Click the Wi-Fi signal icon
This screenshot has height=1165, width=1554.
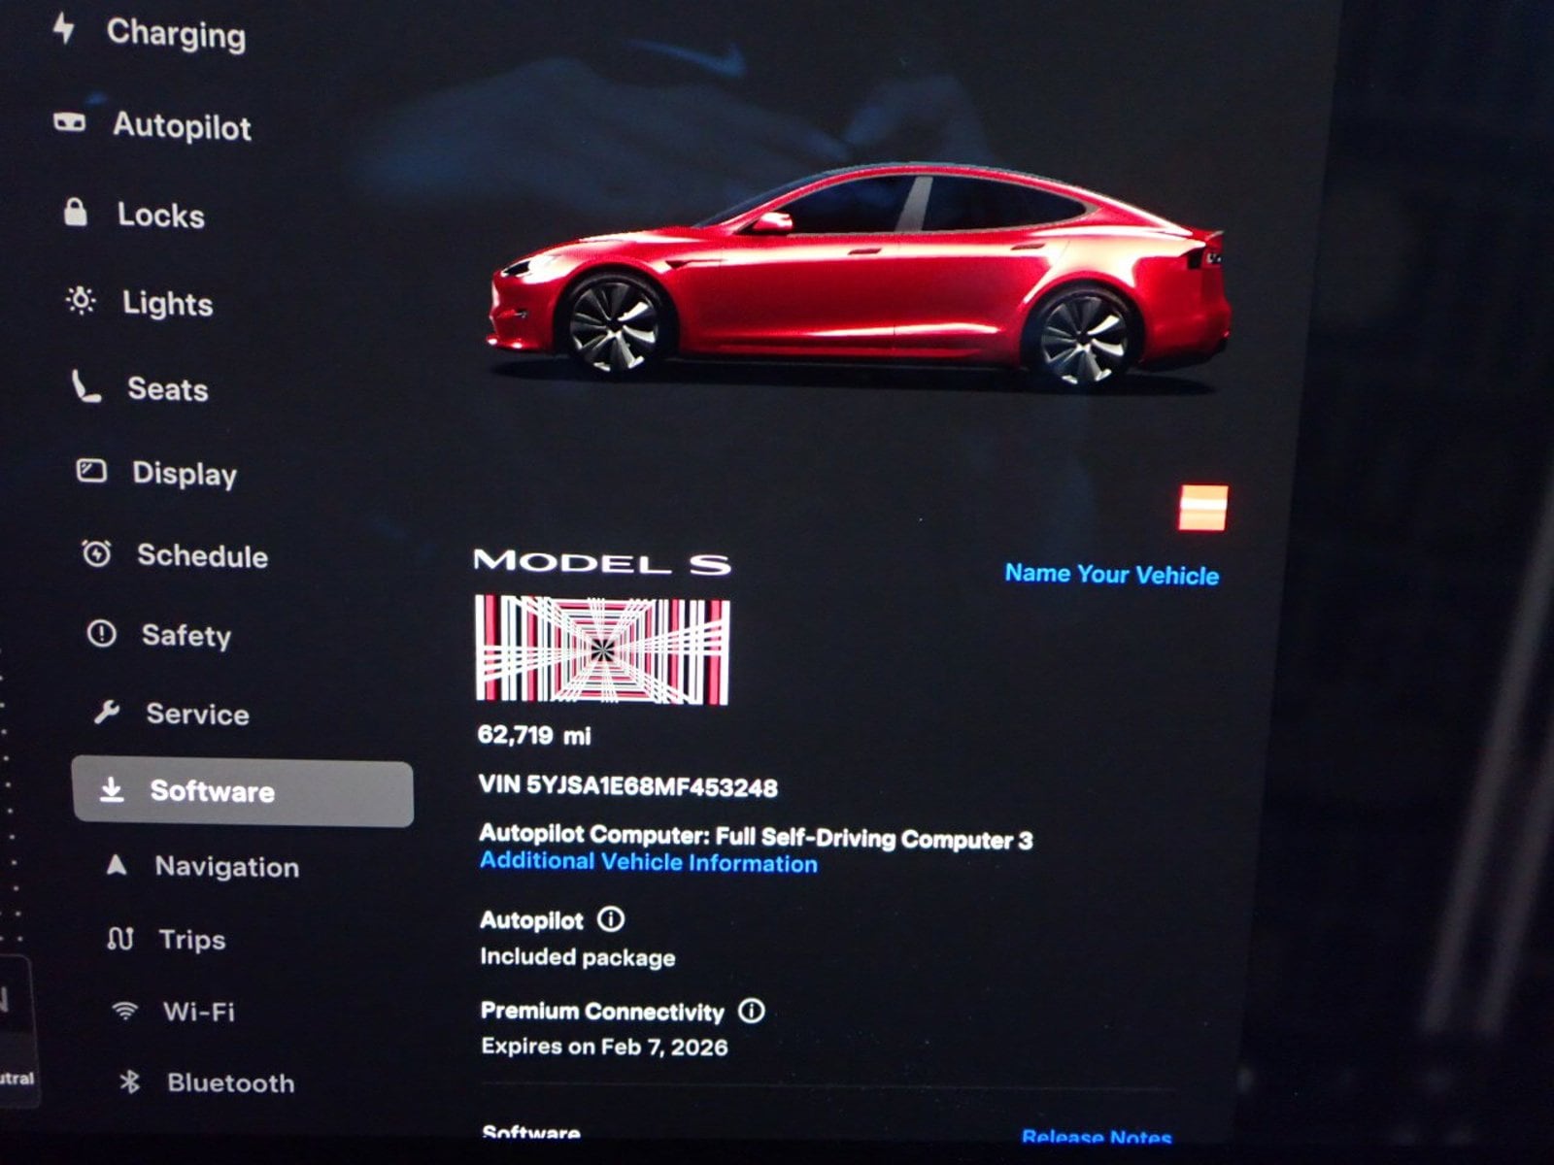coord(124,1011)
